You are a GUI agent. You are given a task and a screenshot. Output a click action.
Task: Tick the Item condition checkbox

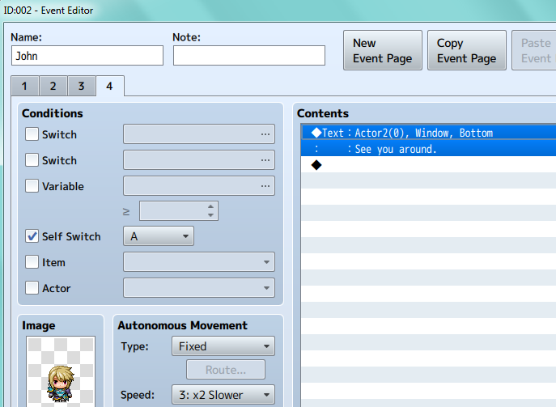point(32,262)
